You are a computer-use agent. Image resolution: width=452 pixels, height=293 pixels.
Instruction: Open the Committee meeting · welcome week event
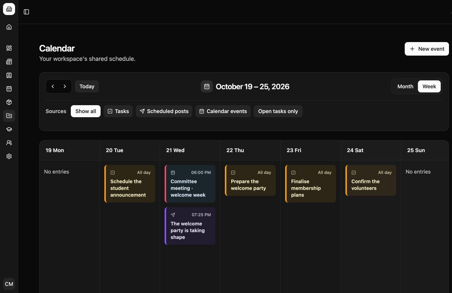click(190, 184)
